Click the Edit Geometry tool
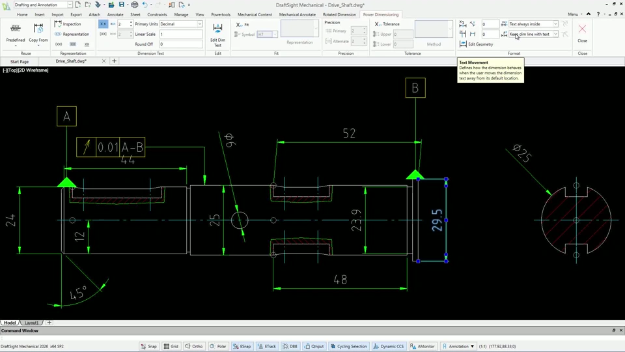Viewport: 625px width, 352px height. click(x=477, y=44)
